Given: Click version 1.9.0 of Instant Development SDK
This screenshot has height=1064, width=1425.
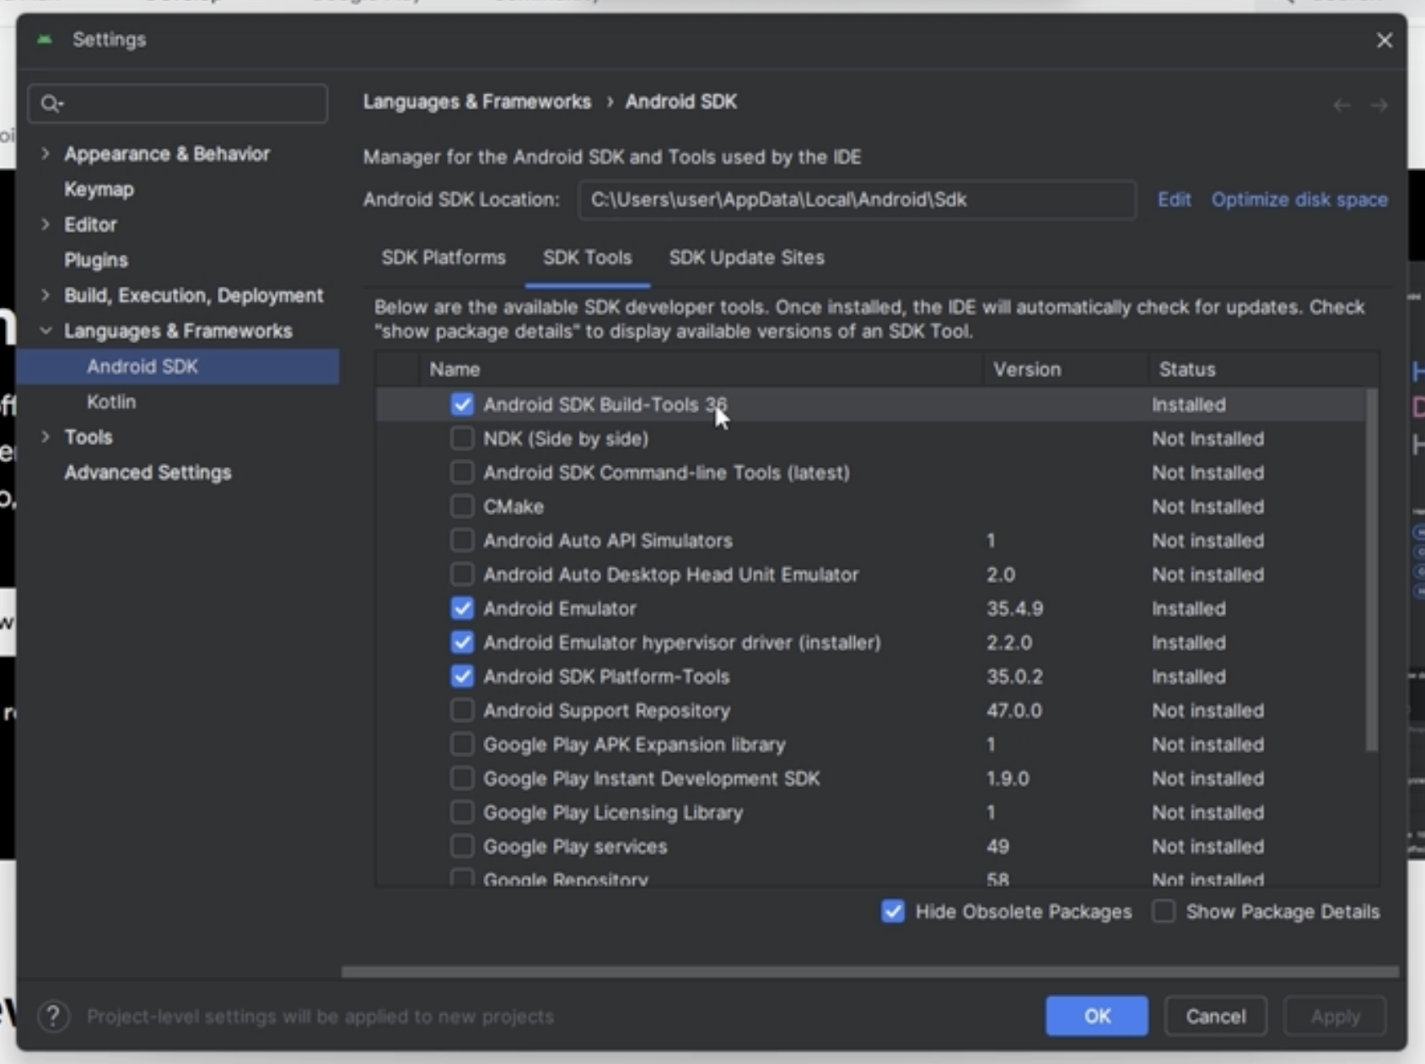Looking at the screenshot, I should [1008, 778].
